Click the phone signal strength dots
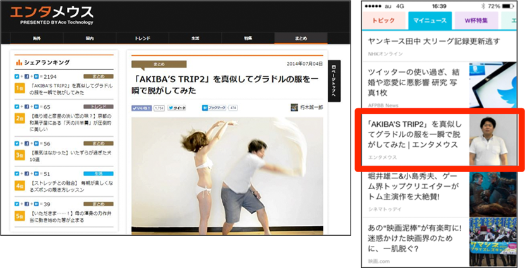Image resolution: width=525 pixels, height=280 pixels. [x=373, y=6]
